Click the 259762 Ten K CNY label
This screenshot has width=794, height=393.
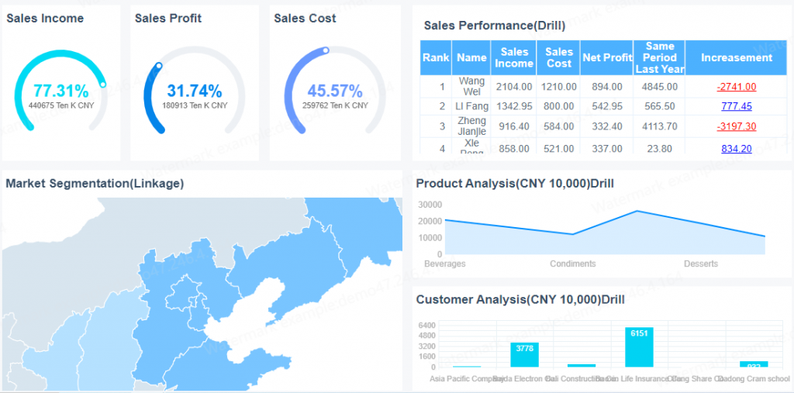point(335,105)
